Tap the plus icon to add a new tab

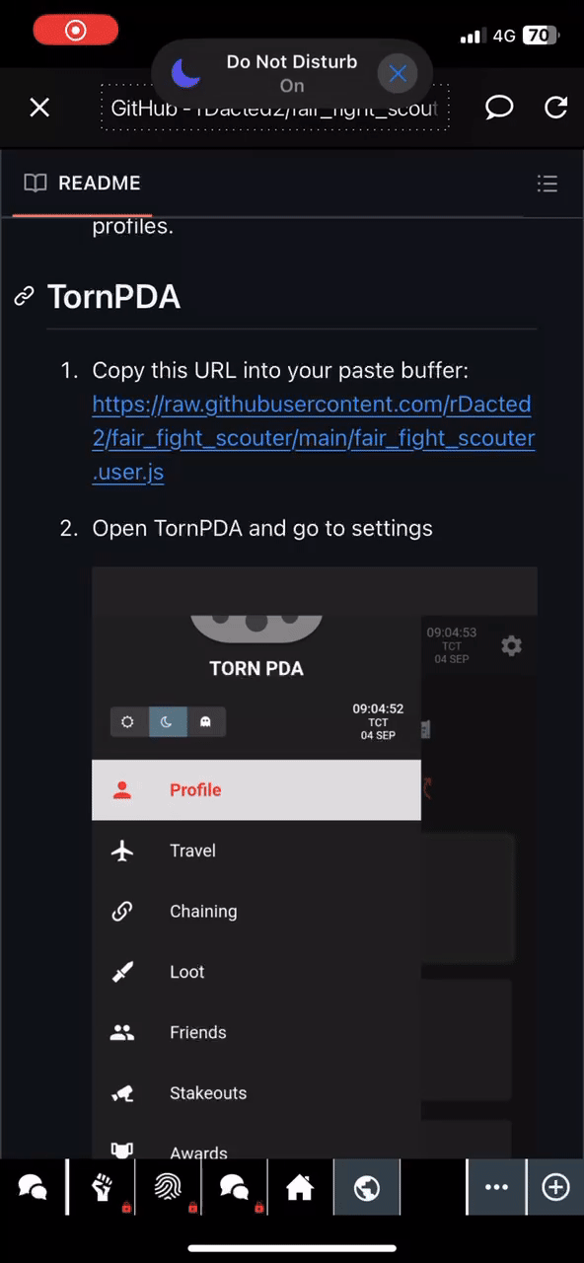pyautogui.click(x=555, y=1187)
